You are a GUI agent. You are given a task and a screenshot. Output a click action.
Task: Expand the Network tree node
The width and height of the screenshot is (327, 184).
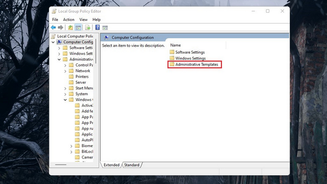[65, 71]
